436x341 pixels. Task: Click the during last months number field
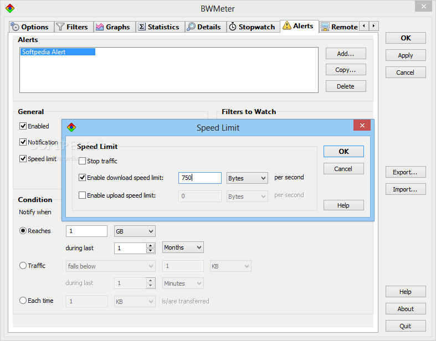[130, 248]
